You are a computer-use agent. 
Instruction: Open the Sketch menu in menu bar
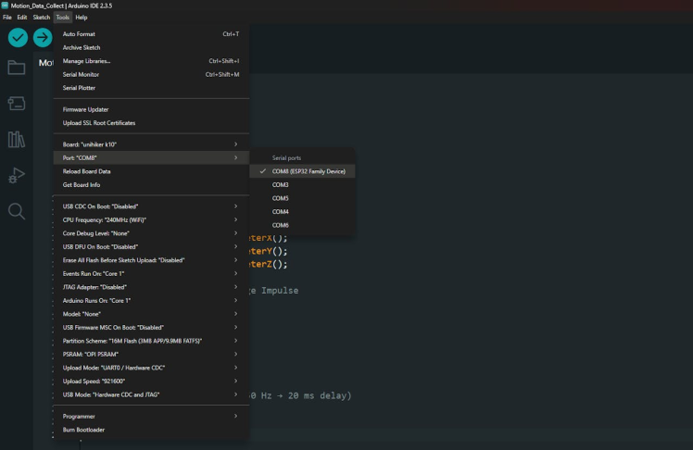pos(42,18)
